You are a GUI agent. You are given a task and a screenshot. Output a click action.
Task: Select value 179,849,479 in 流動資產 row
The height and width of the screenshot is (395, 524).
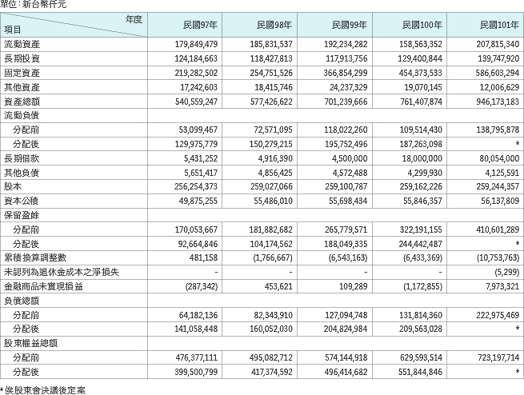196,44
